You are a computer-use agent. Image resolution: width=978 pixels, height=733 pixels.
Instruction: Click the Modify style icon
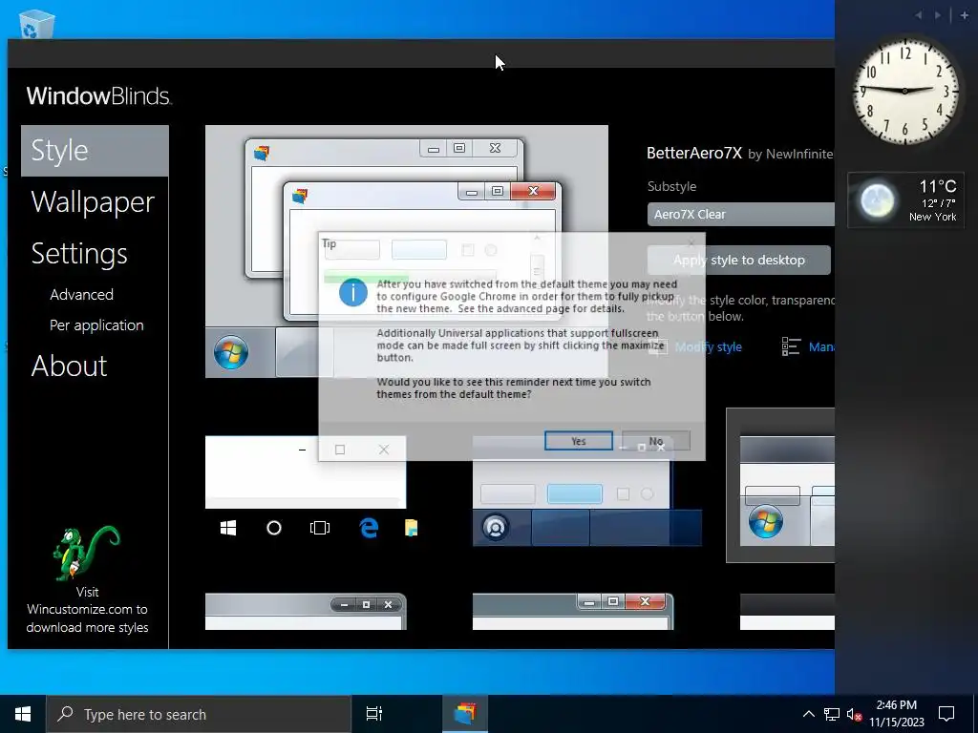658,347
